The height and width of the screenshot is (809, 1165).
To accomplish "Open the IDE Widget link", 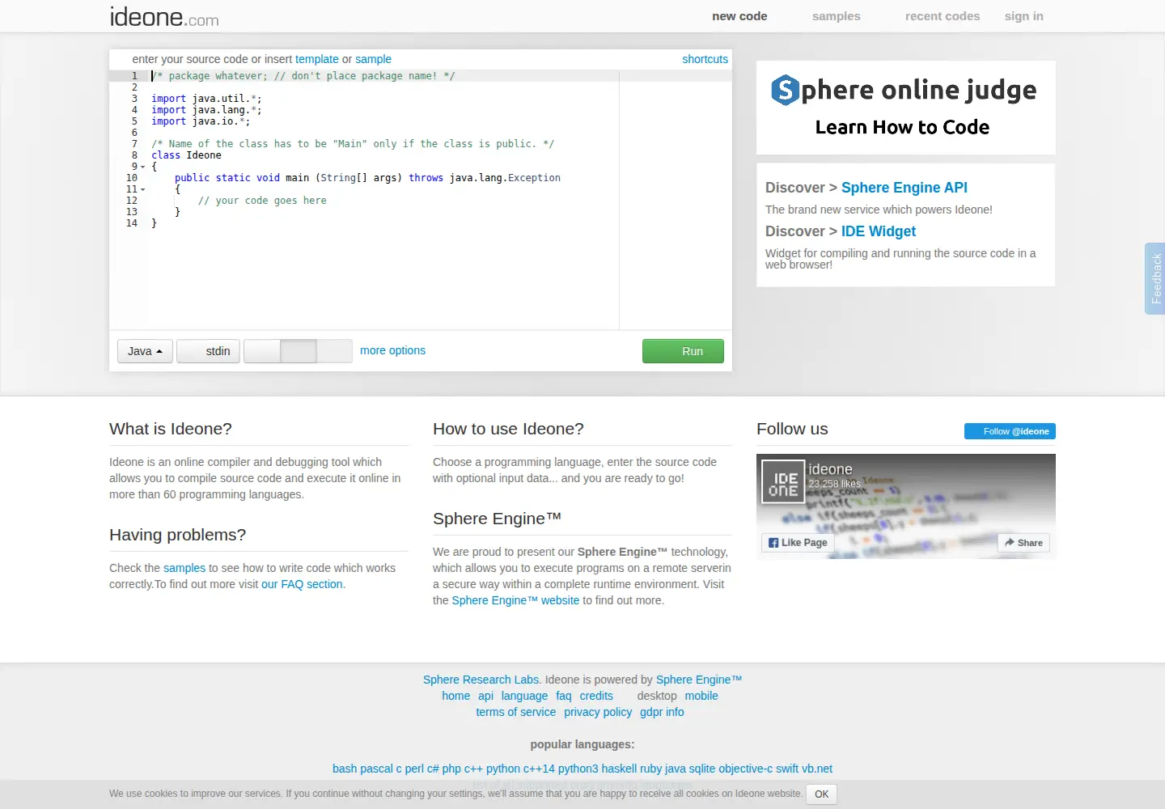I will 879,231.
